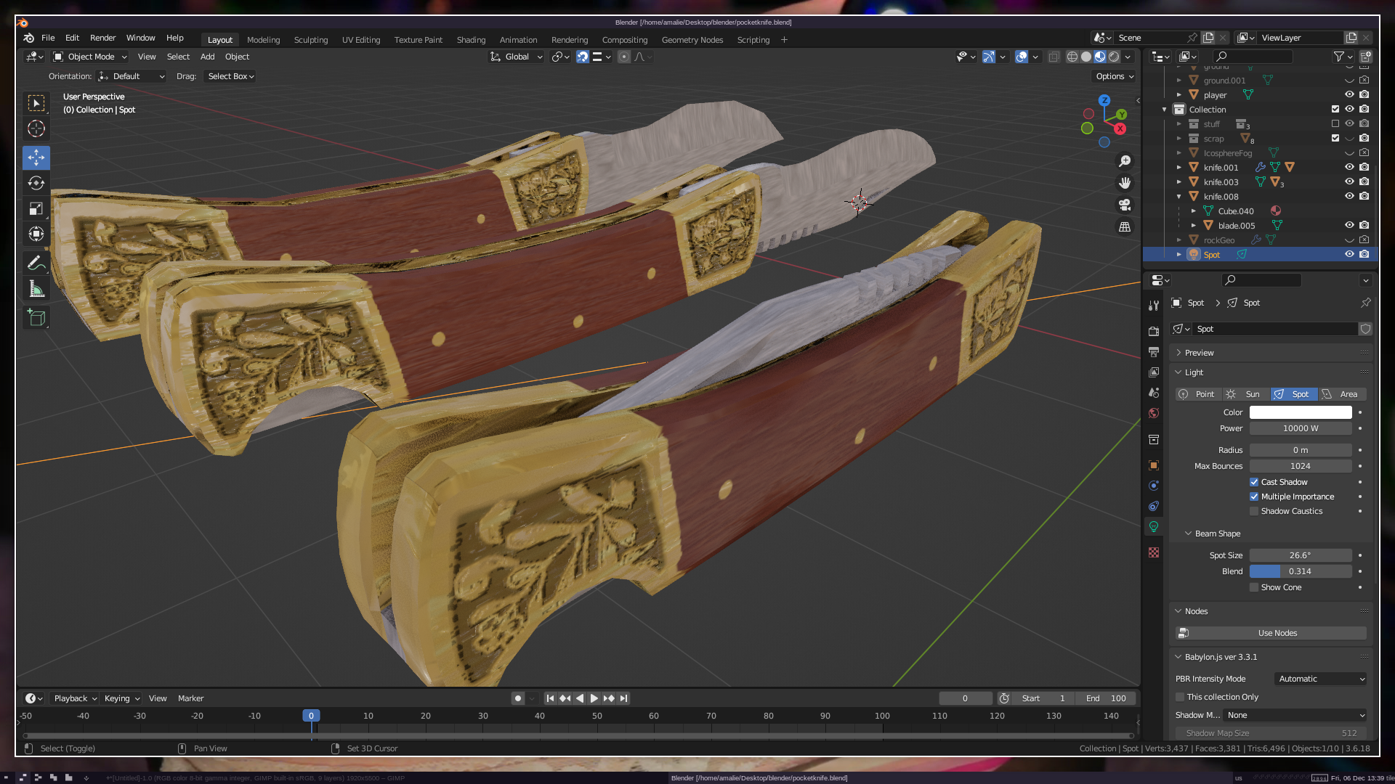Click the zoom magnifier viewport gizmo

1125,161
